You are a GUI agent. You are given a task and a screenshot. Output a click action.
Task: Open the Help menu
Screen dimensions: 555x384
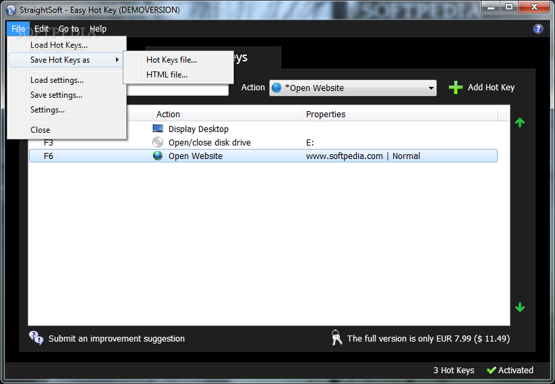point(98,29)
